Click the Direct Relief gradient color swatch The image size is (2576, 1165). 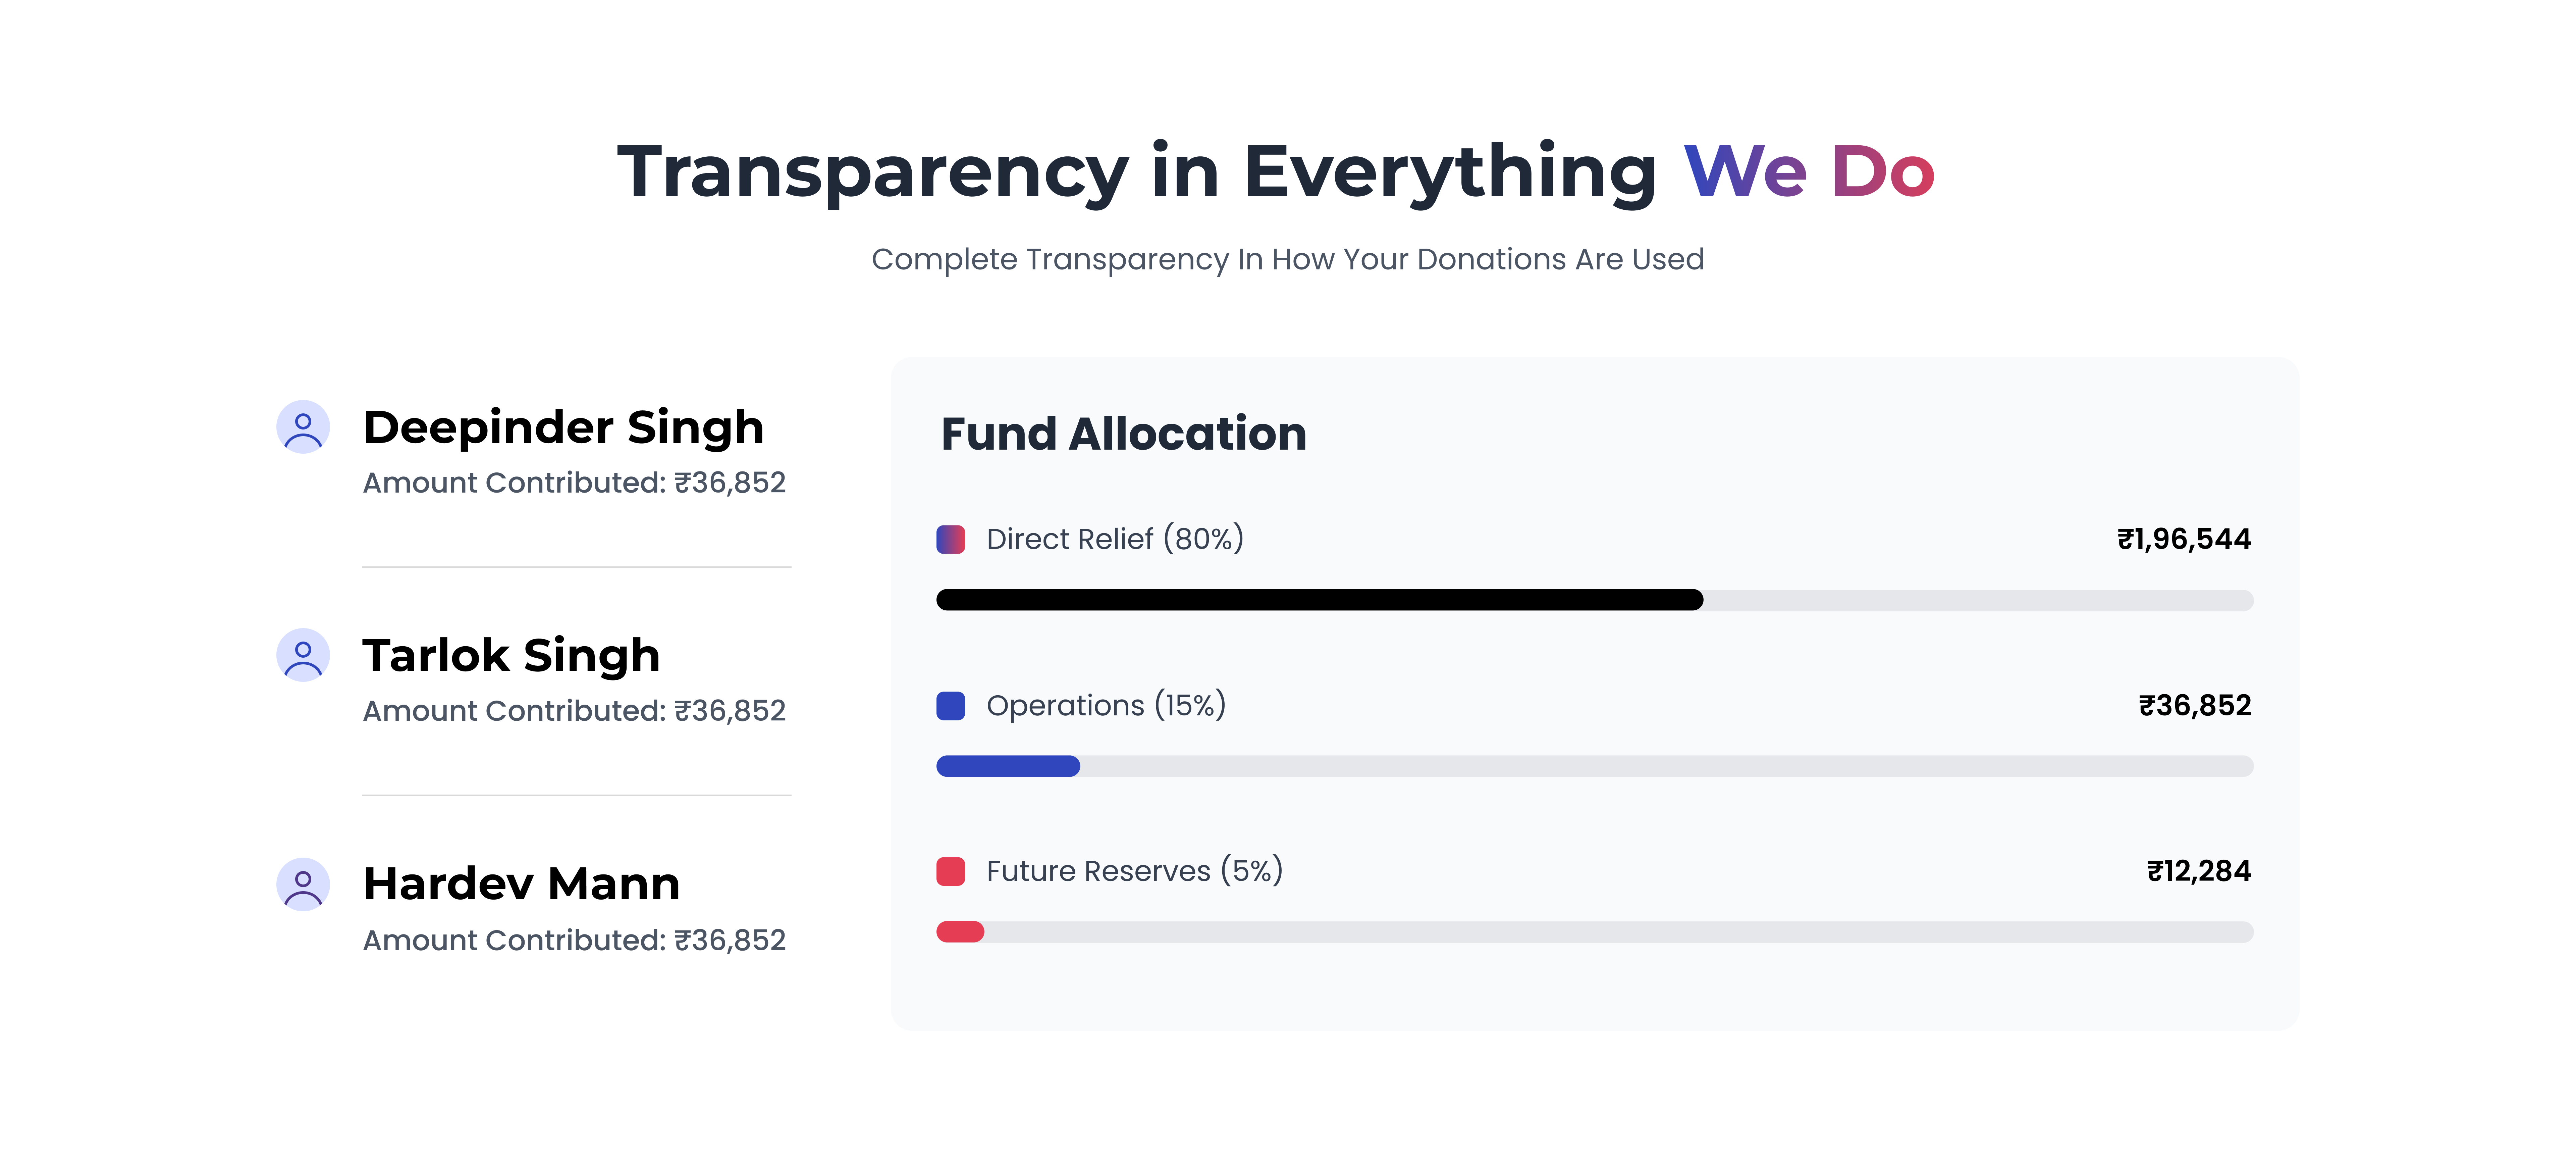(x=950, y=539)
